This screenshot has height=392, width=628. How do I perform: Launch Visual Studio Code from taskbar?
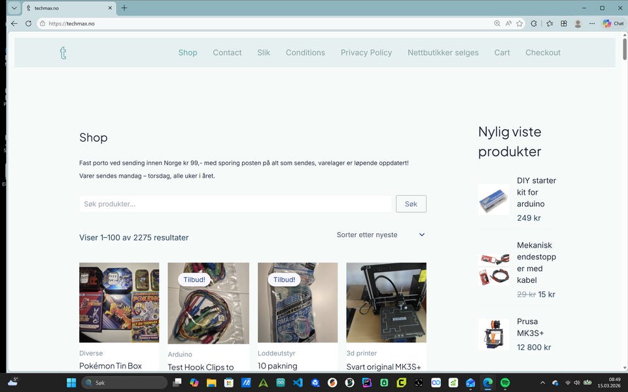[298, 383]
